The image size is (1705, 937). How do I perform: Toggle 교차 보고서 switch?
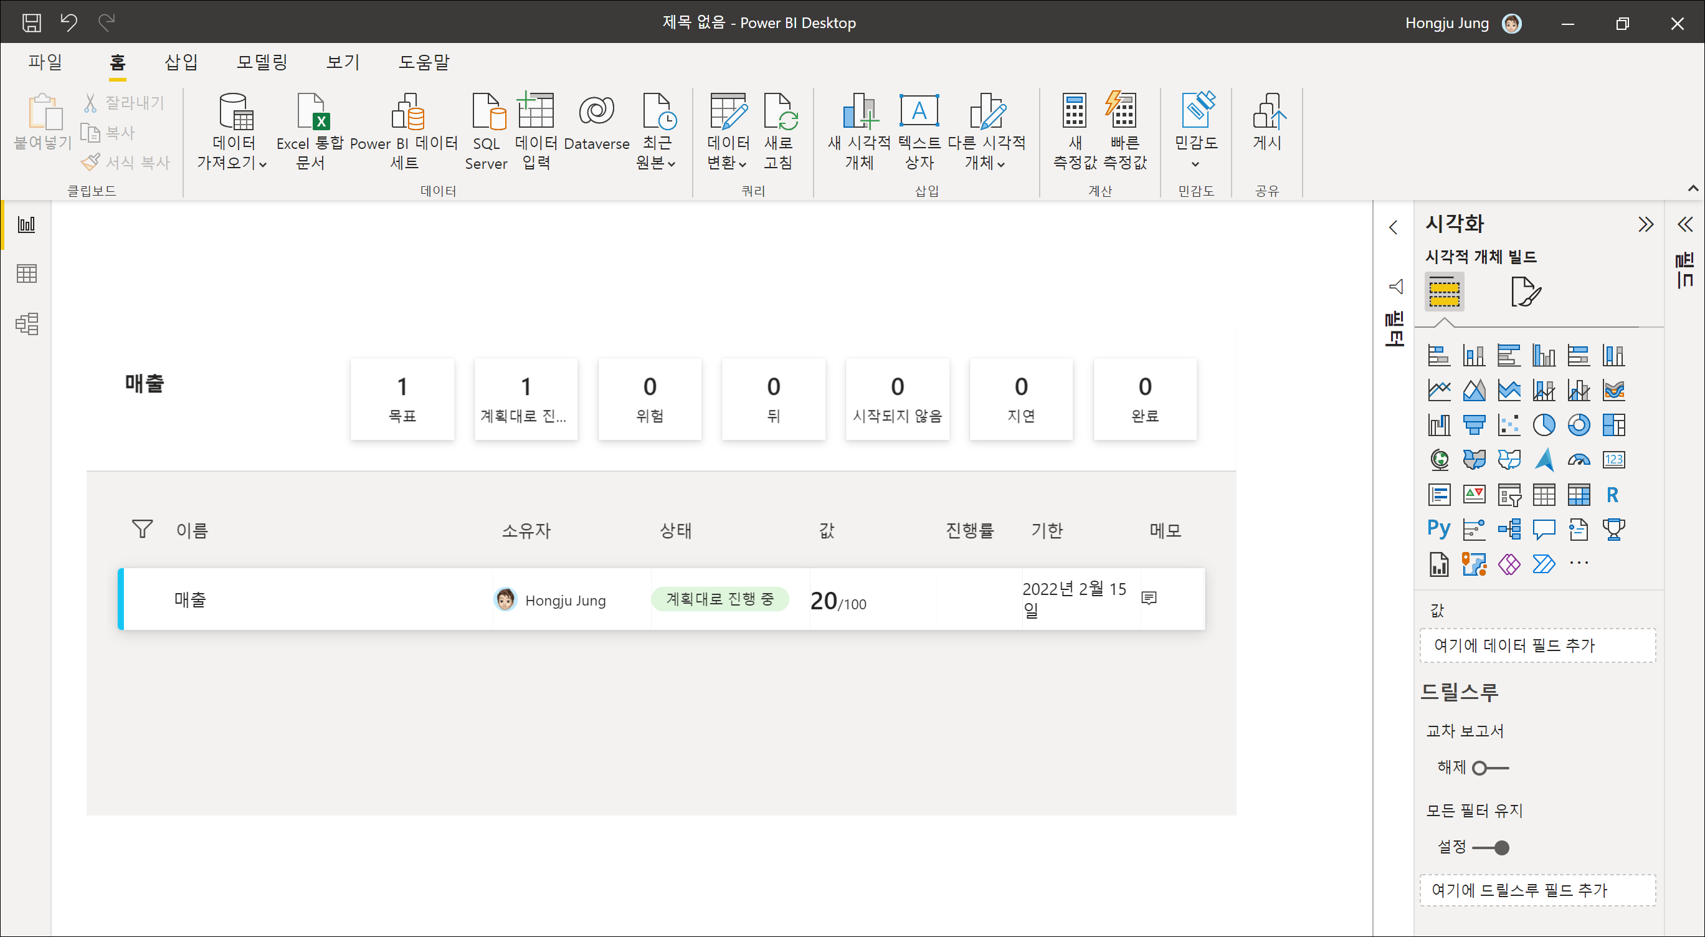(x=1490, y=768)
